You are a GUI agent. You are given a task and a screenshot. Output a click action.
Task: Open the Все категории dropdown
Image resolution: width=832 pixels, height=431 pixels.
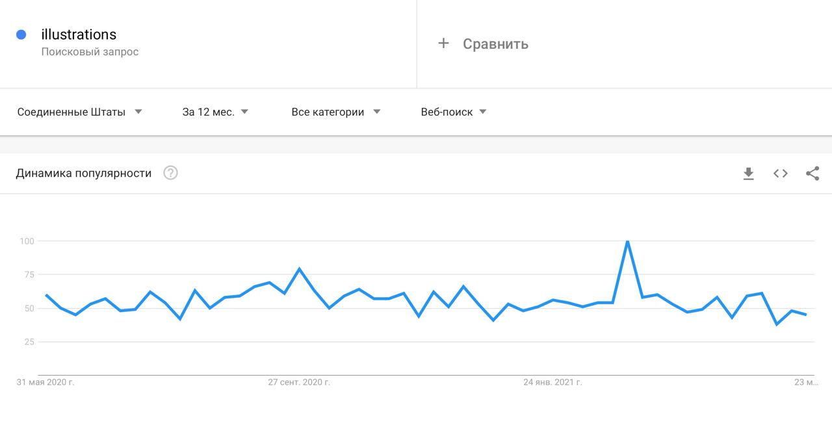coord(335,112)
